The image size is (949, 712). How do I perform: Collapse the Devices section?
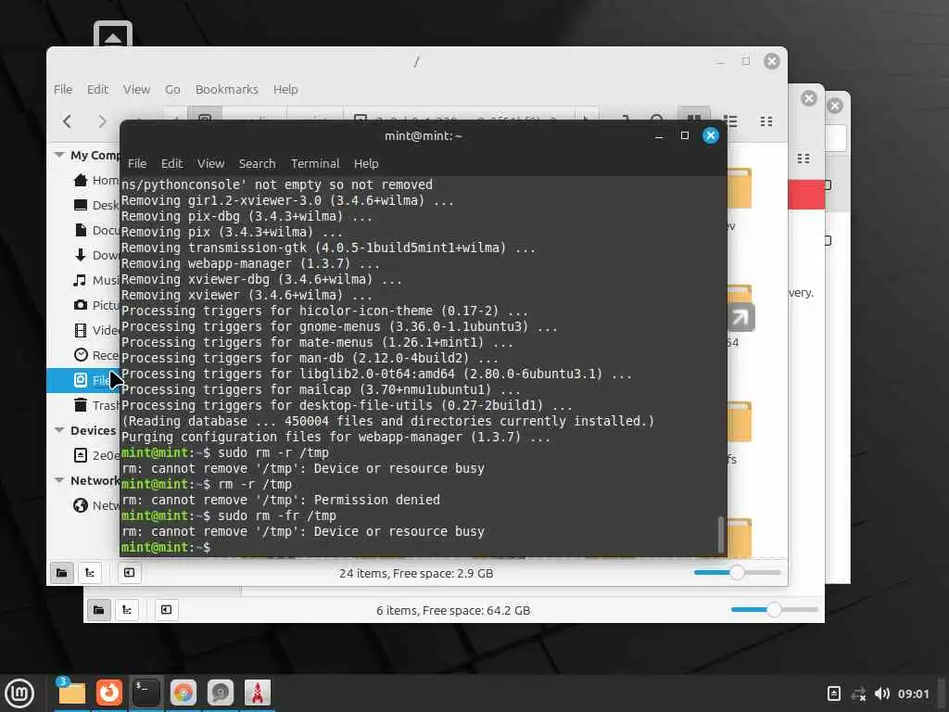coord(59,430)
